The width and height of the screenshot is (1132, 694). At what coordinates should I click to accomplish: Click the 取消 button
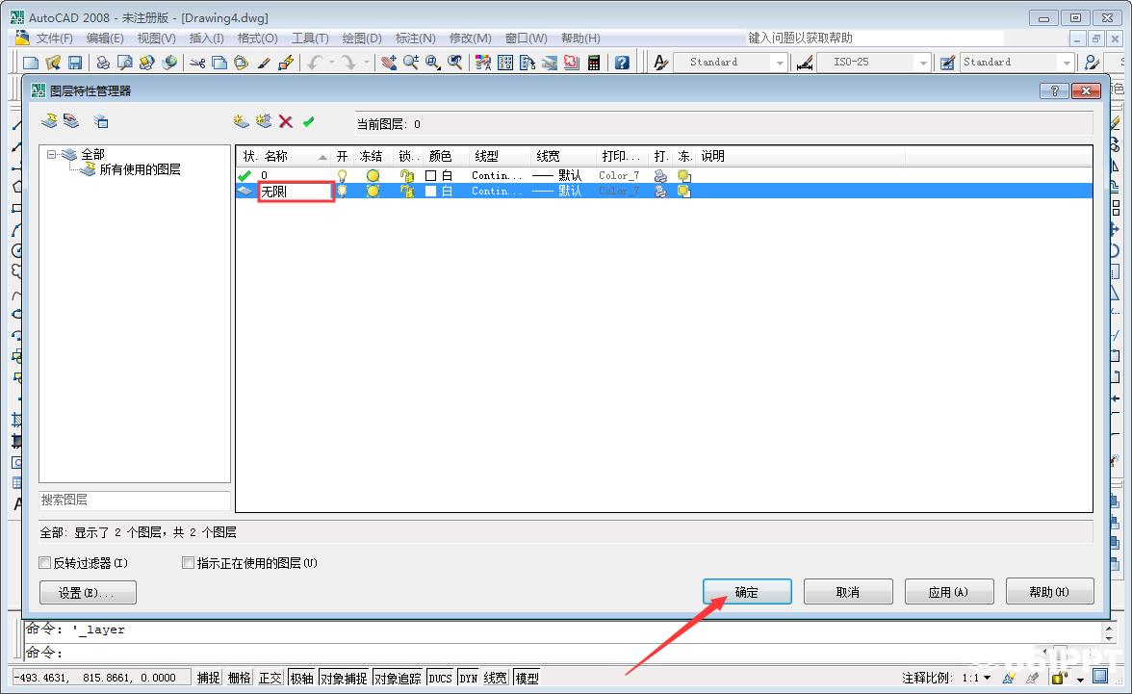click(x=847, y=592)
